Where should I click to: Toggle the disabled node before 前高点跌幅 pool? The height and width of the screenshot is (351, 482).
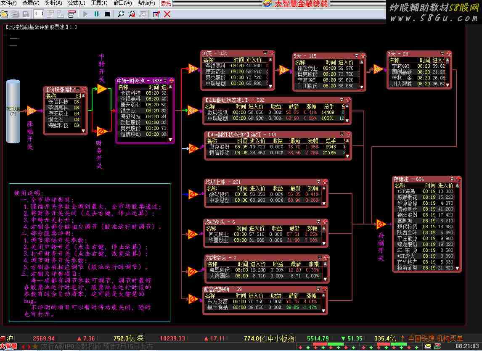click(x=193, y=299)
